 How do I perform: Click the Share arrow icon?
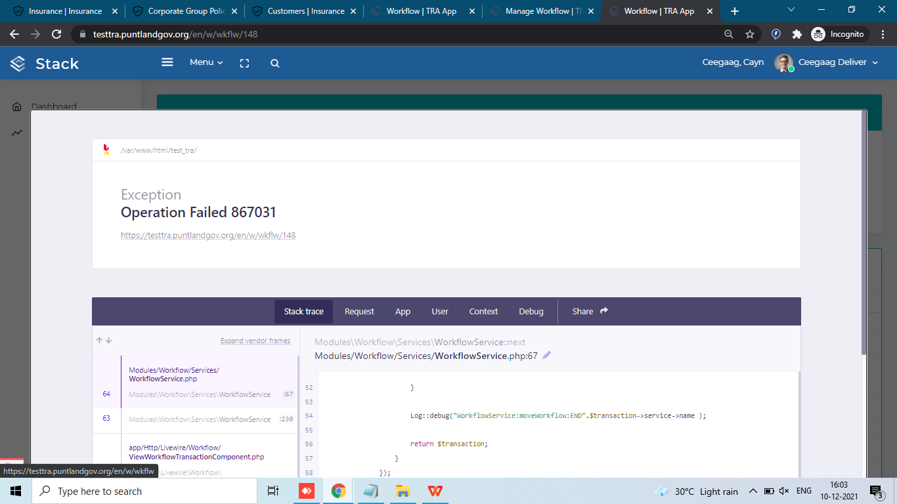click(604, 311)
